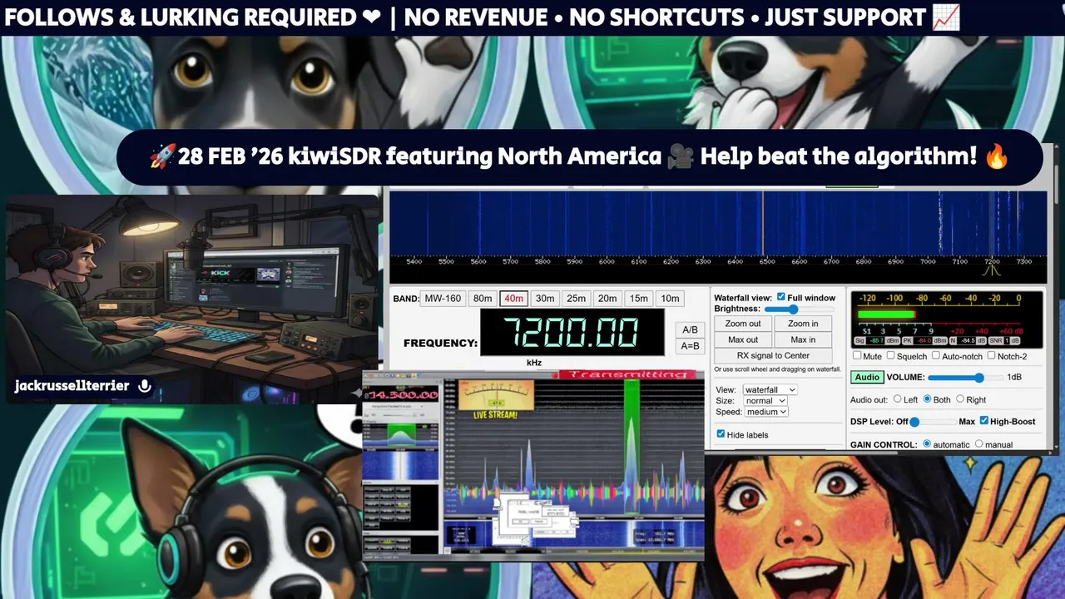Adjust the waterfall Brightness slider
Screen dimensions: 1065x599
point(799,309)
